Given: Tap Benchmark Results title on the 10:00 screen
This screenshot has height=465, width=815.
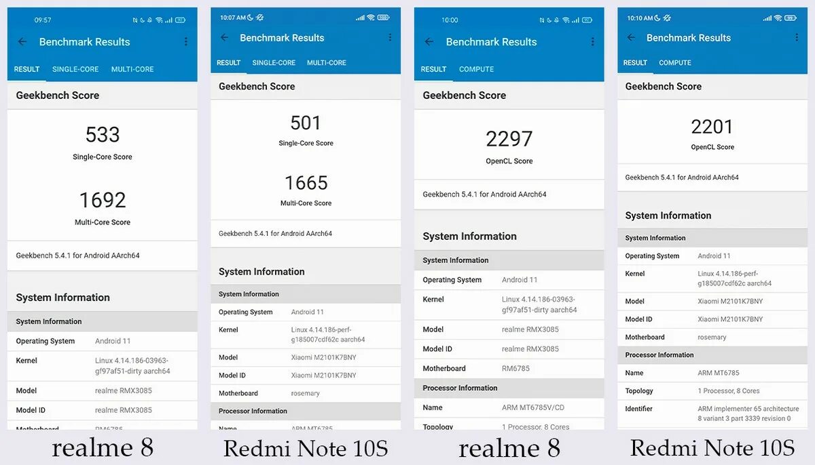Looking at the screenshot, I should [492, 42].
